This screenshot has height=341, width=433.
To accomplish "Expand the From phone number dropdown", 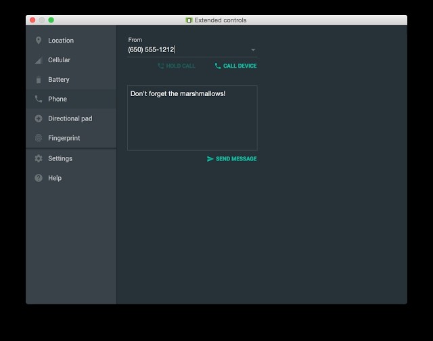I will [253, 49].
